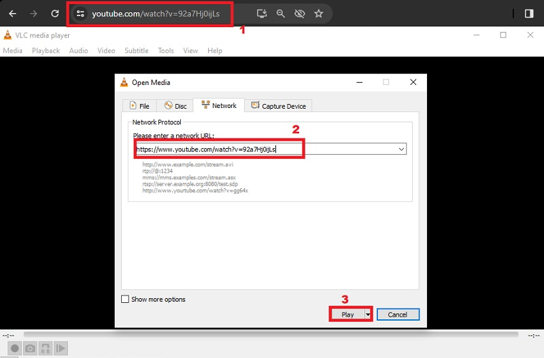The height and width of the screenshot is (358, 544).
Task: Click the crossed-out eye icon in the address bar
Action: [299, 14]
